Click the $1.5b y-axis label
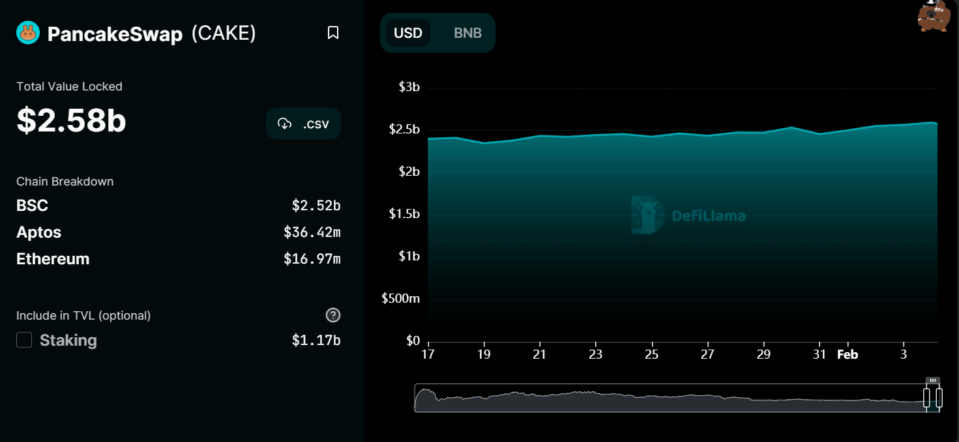This screenshot has width=959, height=442. [x=404, y=214]
